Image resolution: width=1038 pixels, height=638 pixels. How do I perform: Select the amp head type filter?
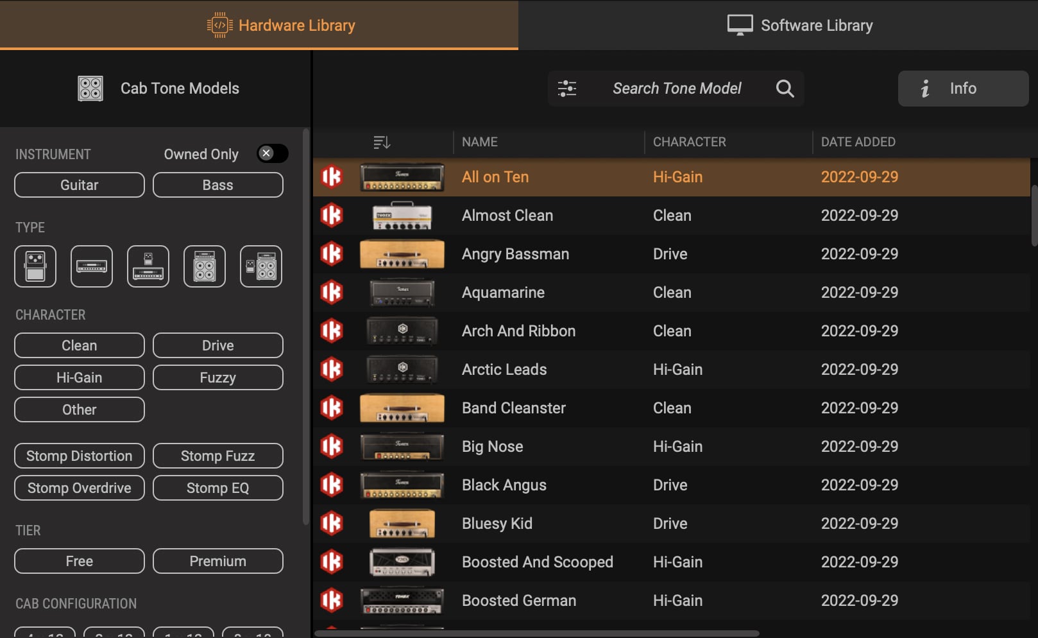[x=92, y=266]
